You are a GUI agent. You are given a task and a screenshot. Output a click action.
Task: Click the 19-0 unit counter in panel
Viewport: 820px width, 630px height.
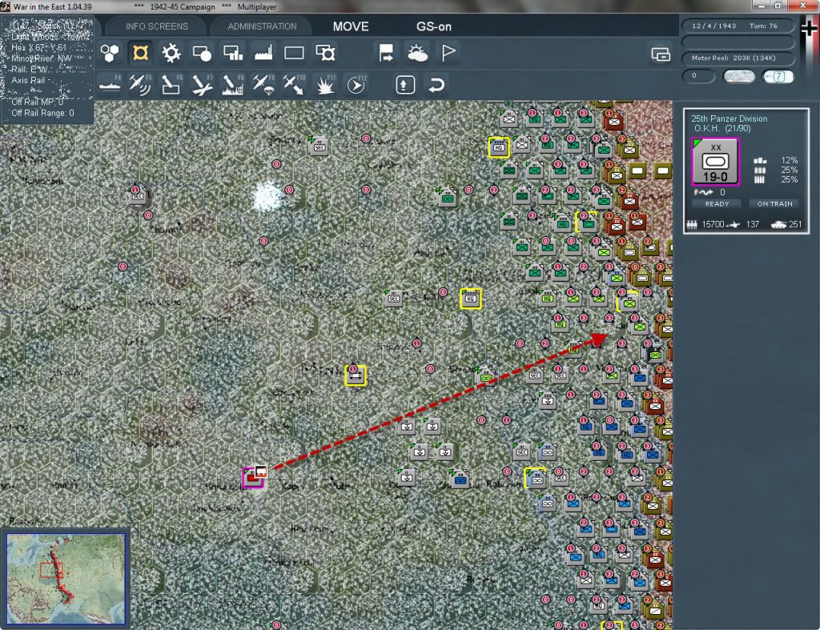(x=715, y=162)
